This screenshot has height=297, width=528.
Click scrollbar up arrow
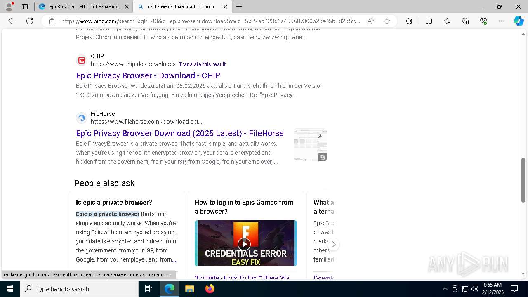click(523, 34)
